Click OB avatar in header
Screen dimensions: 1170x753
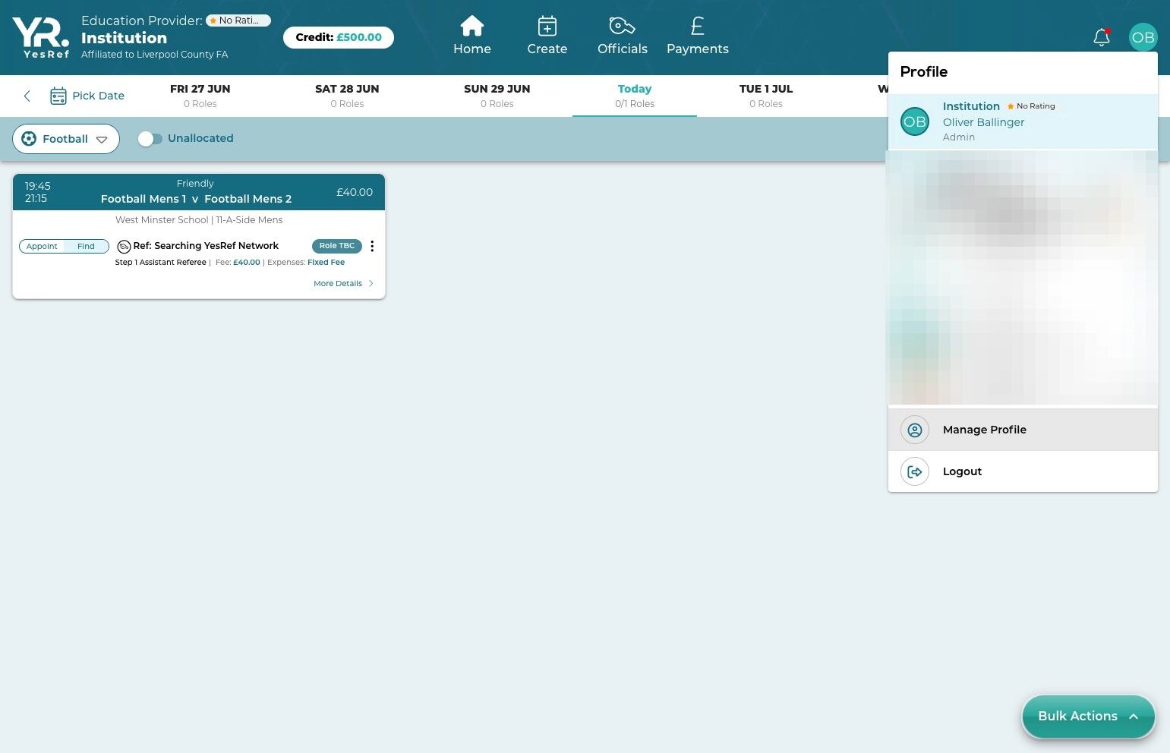coord(1143,37)
